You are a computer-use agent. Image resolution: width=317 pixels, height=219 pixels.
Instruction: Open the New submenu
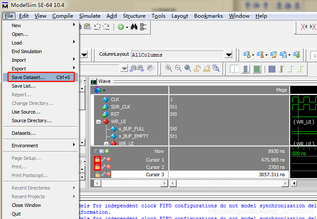[x=40, y=25]
